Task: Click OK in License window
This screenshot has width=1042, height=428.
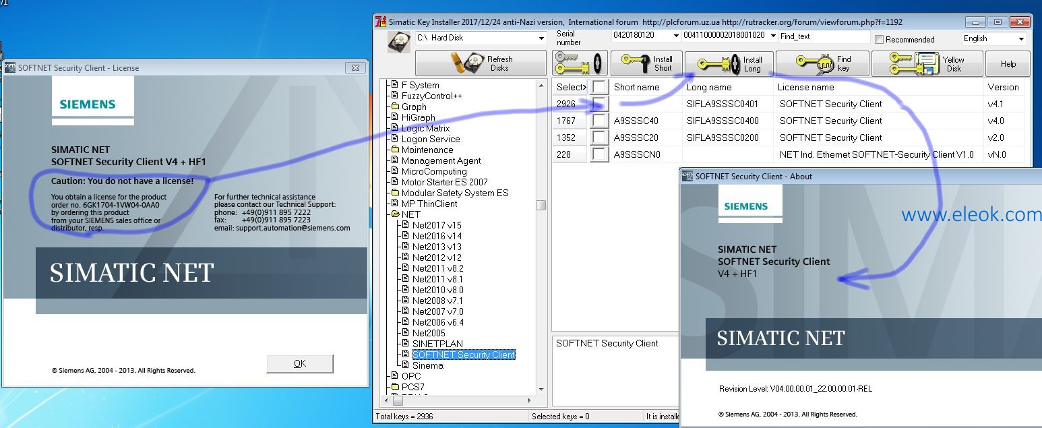Action: click(x=300, y=363)
